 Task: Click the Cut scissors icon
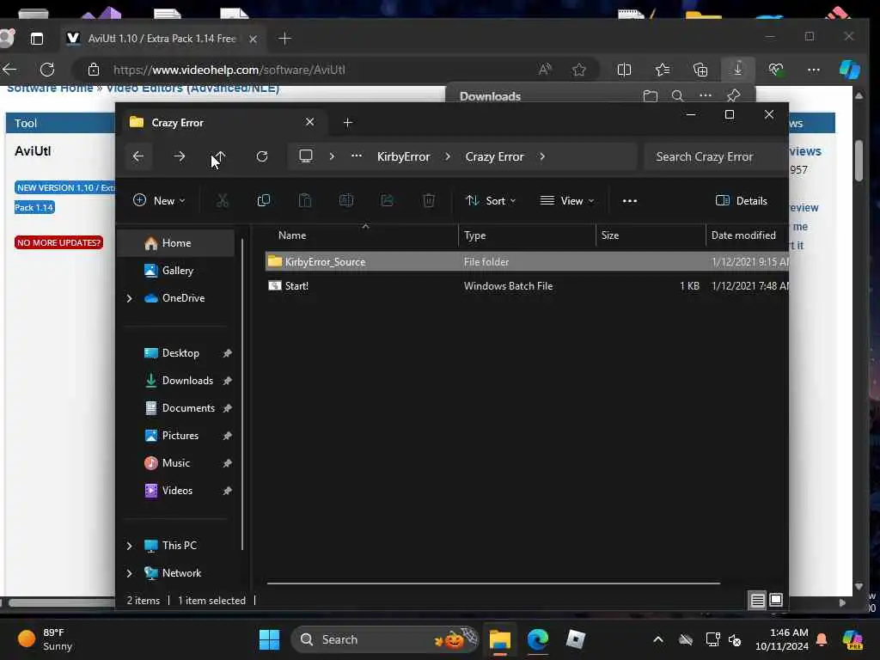223,200
